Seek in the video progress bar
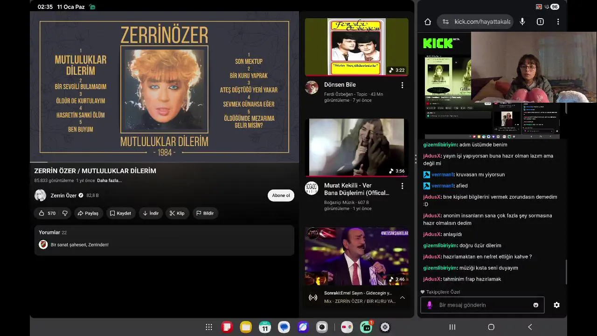The image size is (597, 336). coord(164,162)
